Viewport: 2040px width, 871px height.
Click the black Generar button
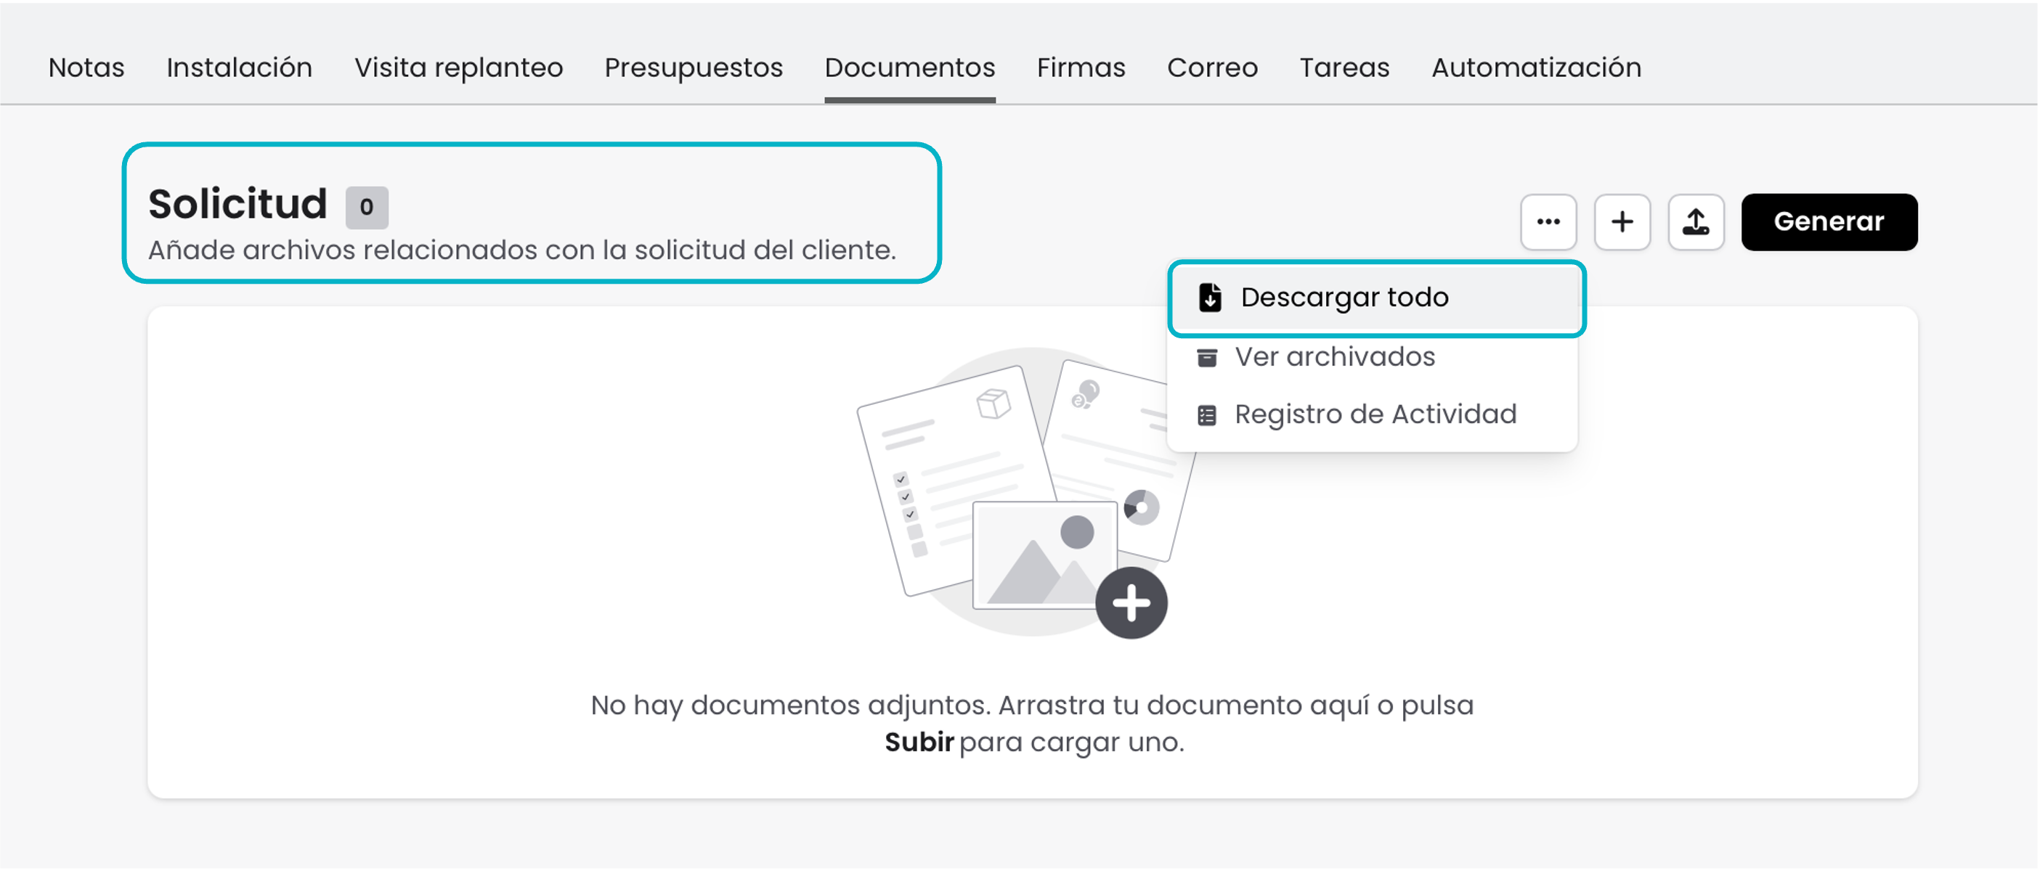(x=1829, y=221)
